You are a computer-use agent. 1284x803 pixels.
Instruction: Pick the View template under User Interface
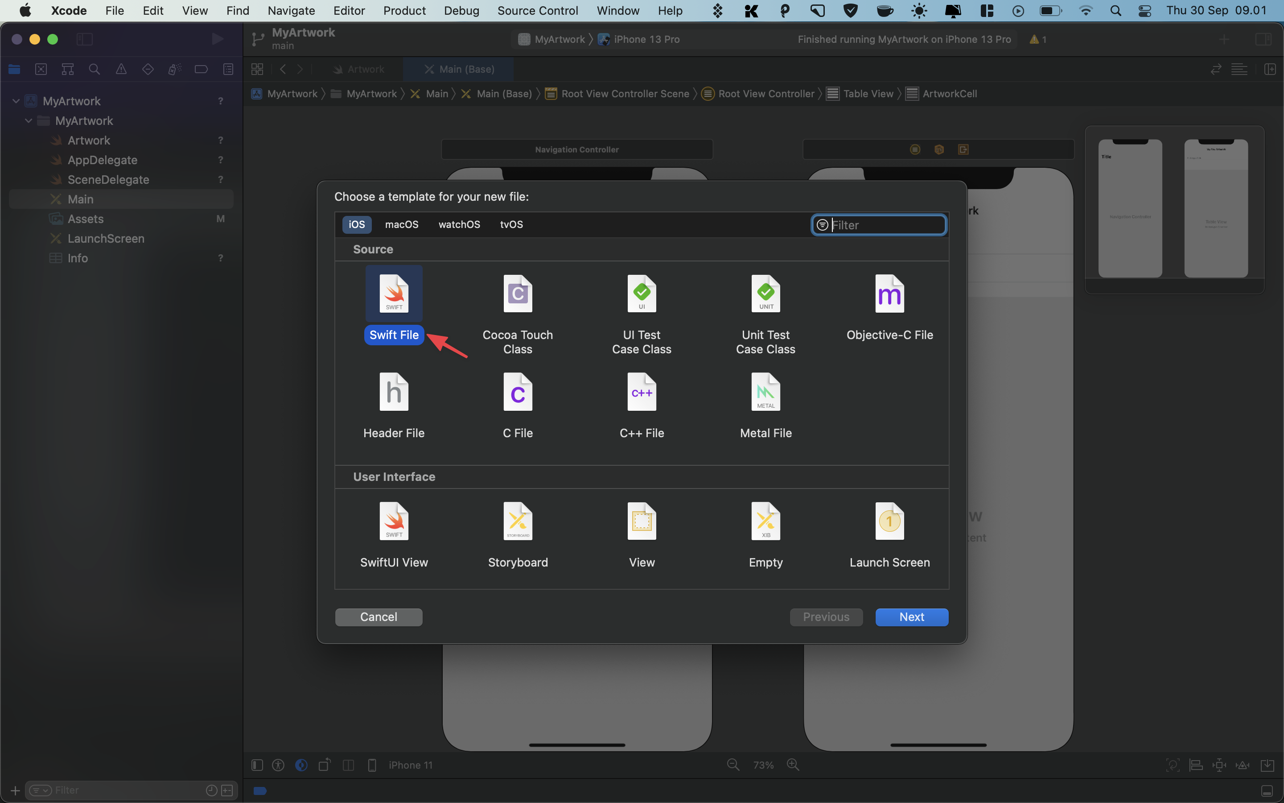642,535
